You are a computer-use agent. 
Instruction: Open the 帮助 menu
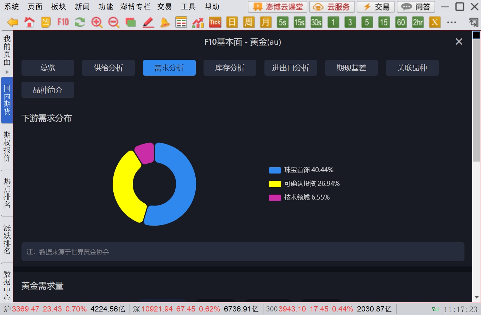(212, 7)
